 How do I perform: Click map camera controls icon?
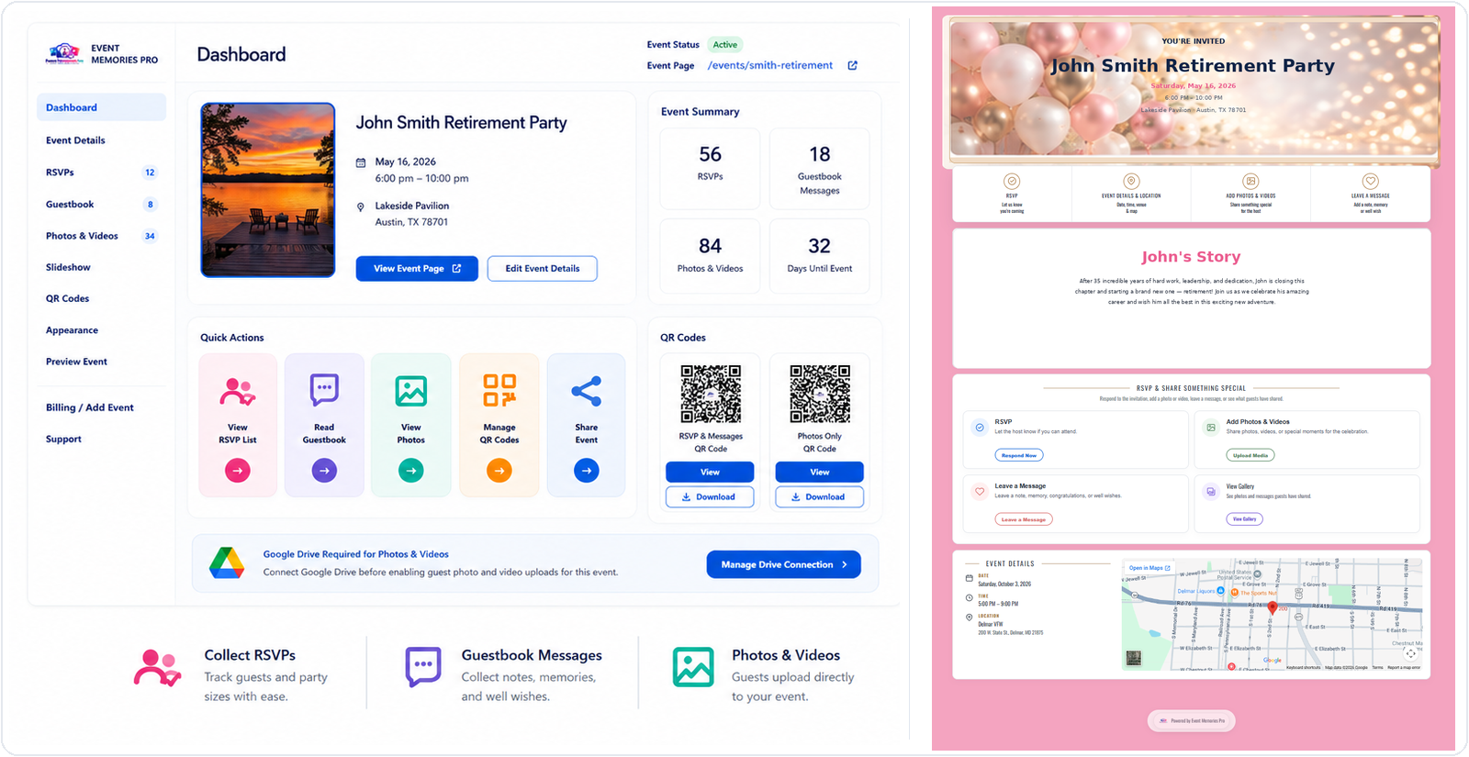click(x=1411, y=654)
